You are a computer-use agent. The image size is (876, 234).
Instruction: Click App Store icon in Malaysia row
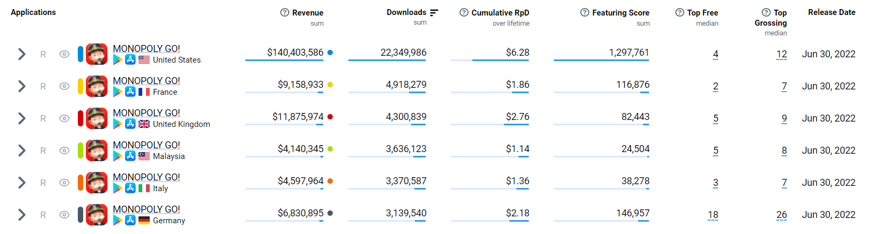coord(130,156)
